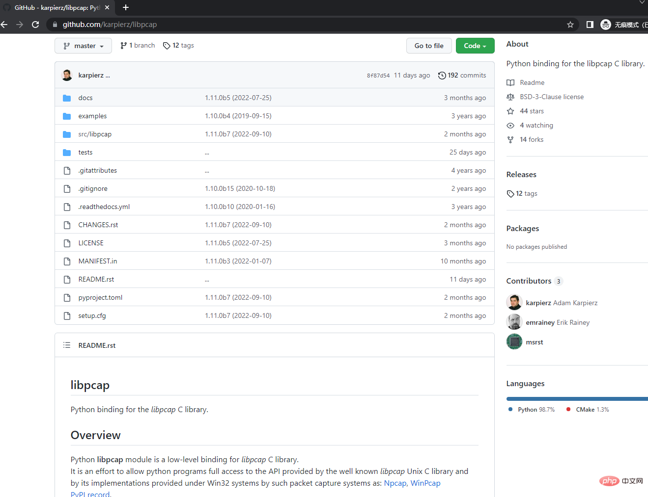648x497 pixels.
Task: Open the master branch dropdown
Action: [x=83, y=46]
